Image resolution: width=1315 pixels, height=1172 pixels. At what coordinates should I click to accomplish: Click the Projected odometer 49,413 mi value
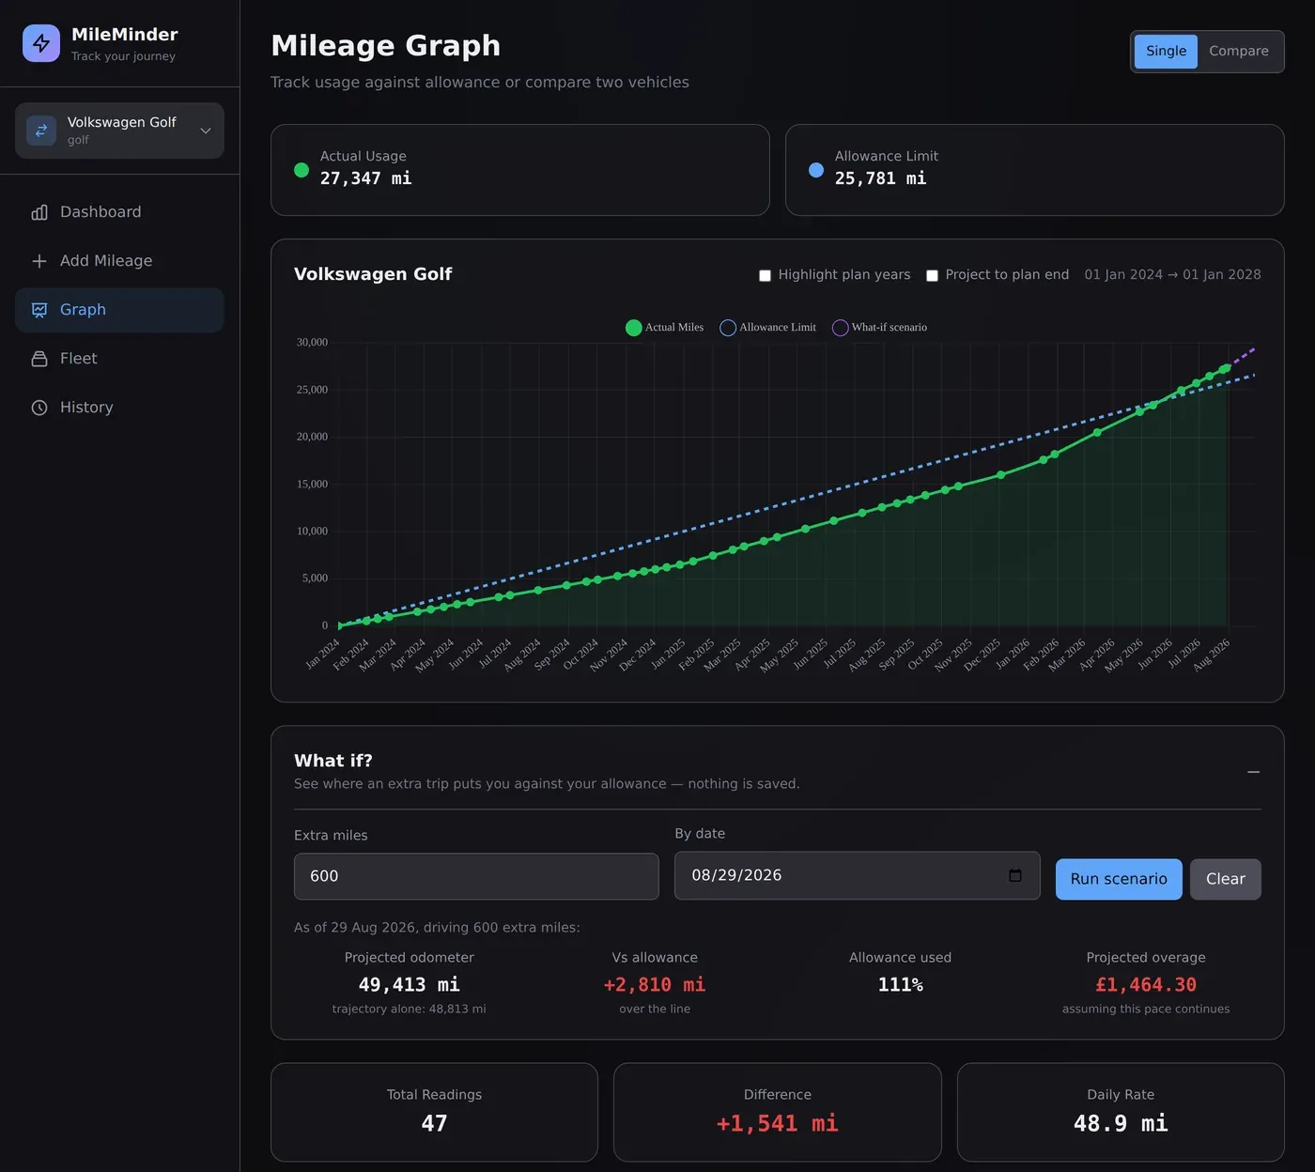click(x=409, y=984)
